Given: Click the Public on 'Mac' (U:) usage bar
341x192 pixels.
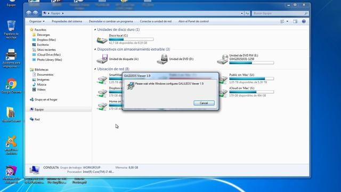Looking at the screenshot, I should [x=251, y=78].
